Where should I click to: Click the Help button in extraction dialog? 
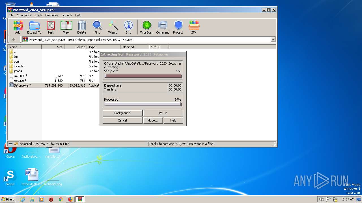pos(173,120)
